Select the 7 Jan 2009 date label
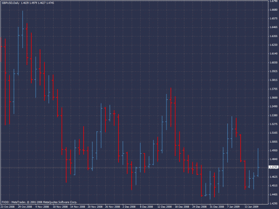The width and height of the screenshot is (279, 209). coord(233,207)
